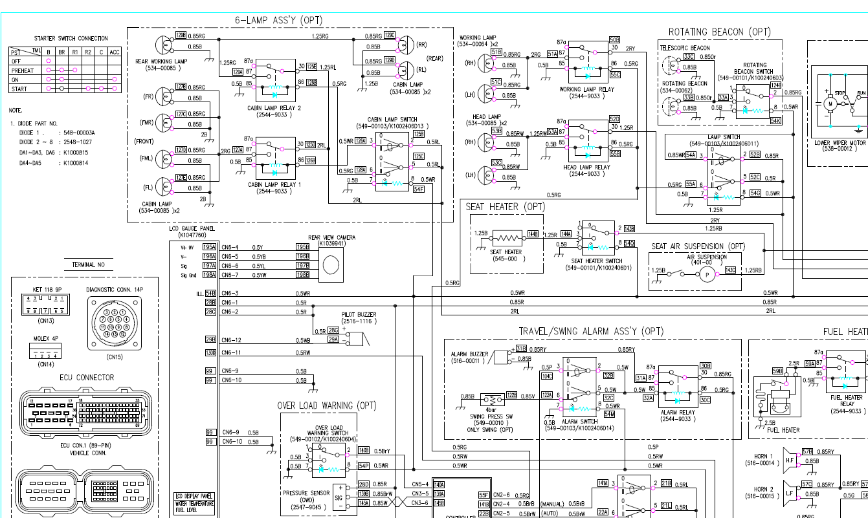This screenshot has width=868, height=518.
Task: Click 'TERMINAL NO' heading
Action: [x=89, y=264]
